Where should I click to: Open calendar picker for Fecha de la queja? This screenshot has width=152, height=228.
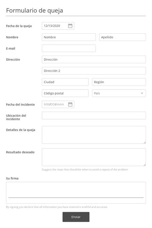point(70,26)
